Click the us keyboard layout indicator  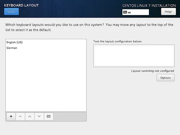[x=135, y=12]
